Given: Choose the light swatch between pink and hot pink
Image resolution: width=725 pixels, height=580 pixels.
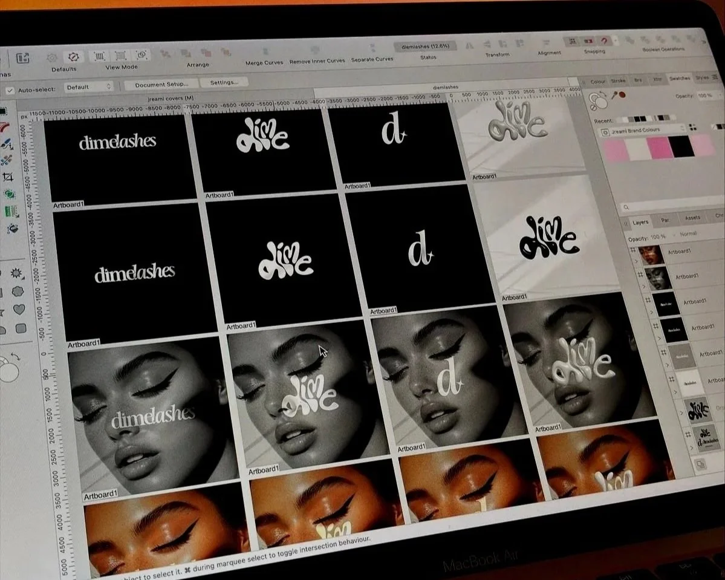Looking at the screenshot, I should [637, 150].
